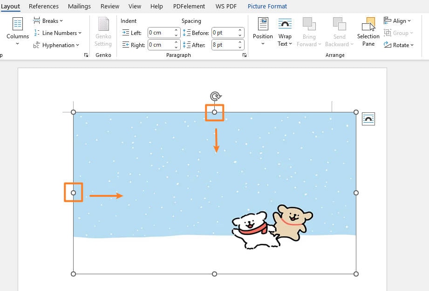The image size is (429, 291).
Task: Select the snowy bears picture
Action: point(214,193)
